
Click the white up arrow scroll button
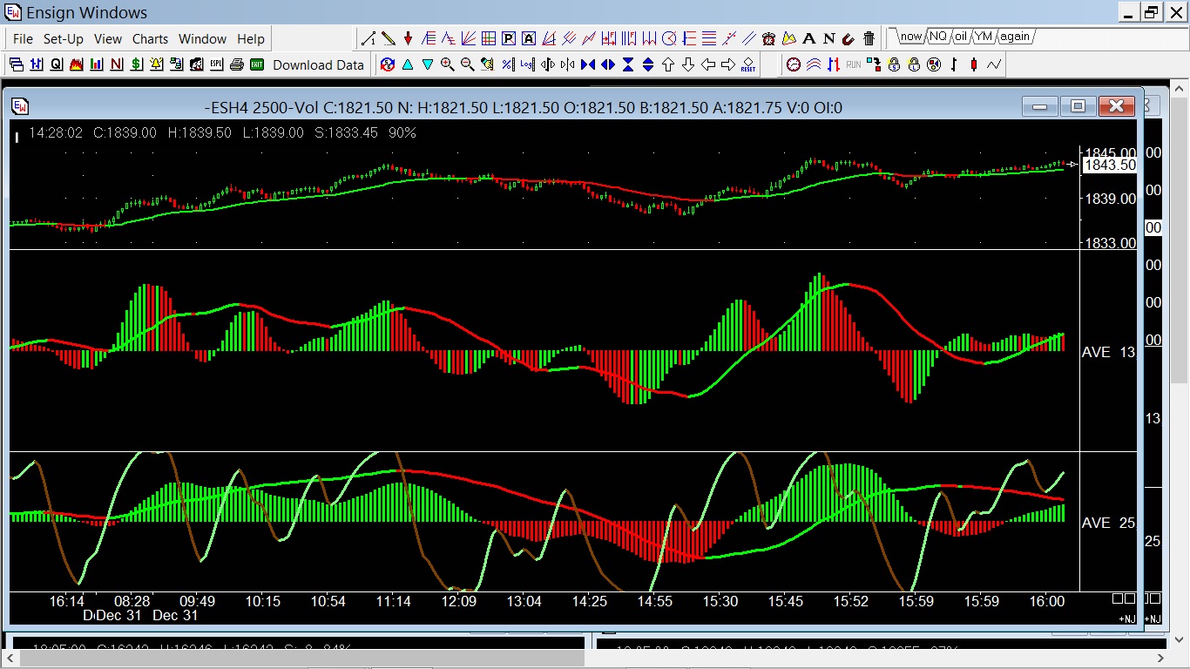(x=668, y=64)
